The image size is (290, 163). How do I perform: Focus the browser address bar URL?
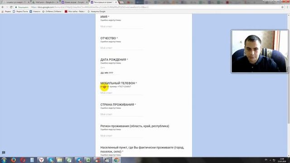[90, 7]
